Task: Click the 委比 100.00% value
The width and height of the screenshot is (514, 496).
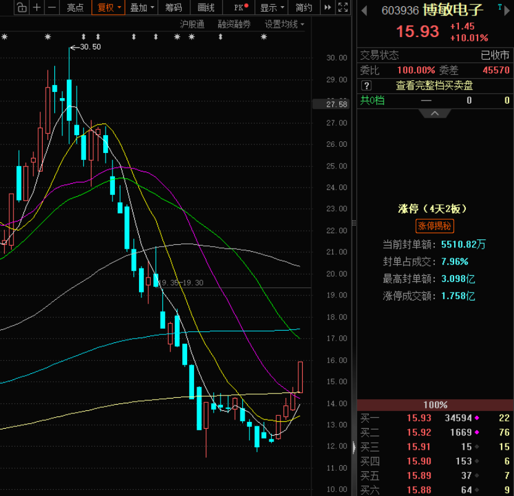Action: tap(416, 70)
